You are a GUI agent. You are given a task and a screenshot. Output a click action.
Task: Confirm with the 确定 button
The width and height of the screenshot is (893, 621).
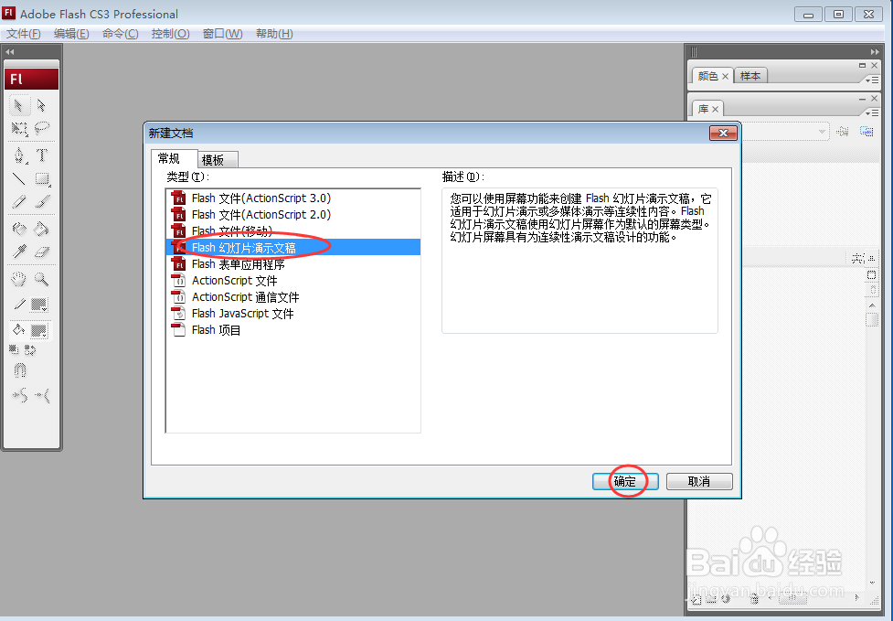(x=625, y=481)
